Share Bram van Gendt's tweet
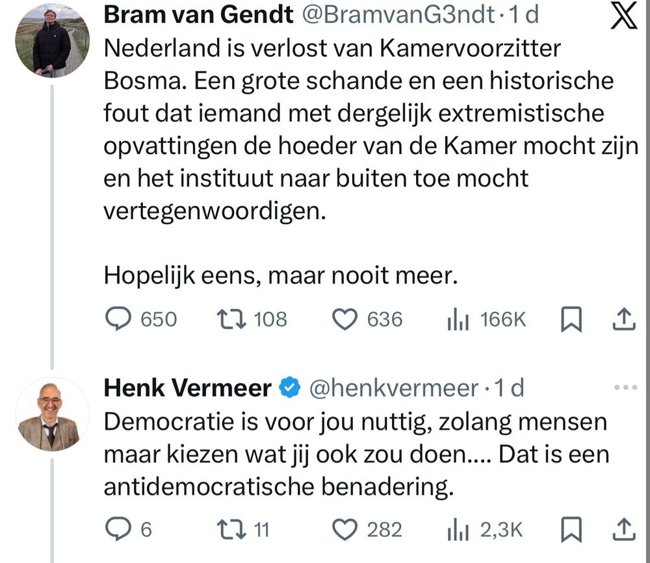The image size is (650, 563). [x=623, y=319]
